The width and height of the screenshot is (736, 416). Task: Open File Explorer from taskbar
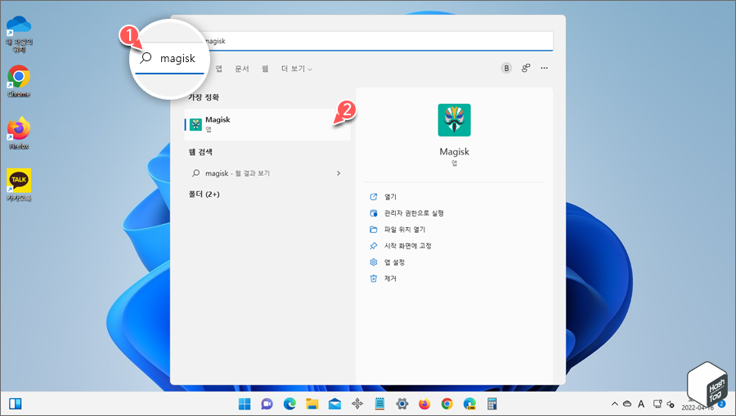click(312, 404)
